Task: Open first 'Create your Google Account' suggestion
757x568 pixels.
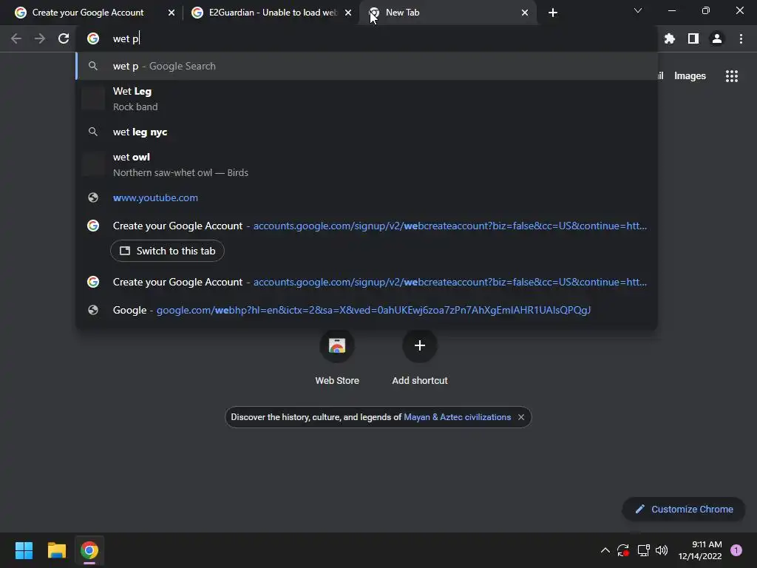Action: pyautogui.click(x=367, y=226)
